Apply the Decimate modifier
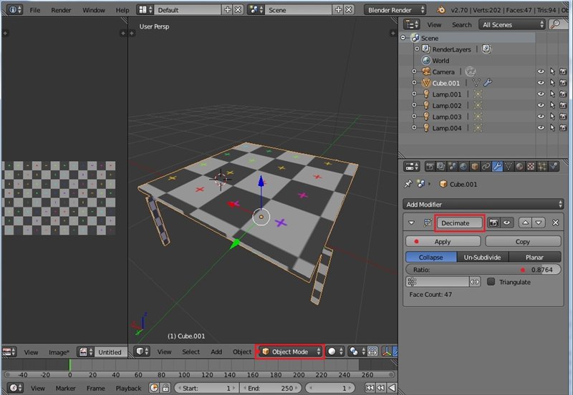The height and width of the screenshot is (395, 573). coord(443,242)
